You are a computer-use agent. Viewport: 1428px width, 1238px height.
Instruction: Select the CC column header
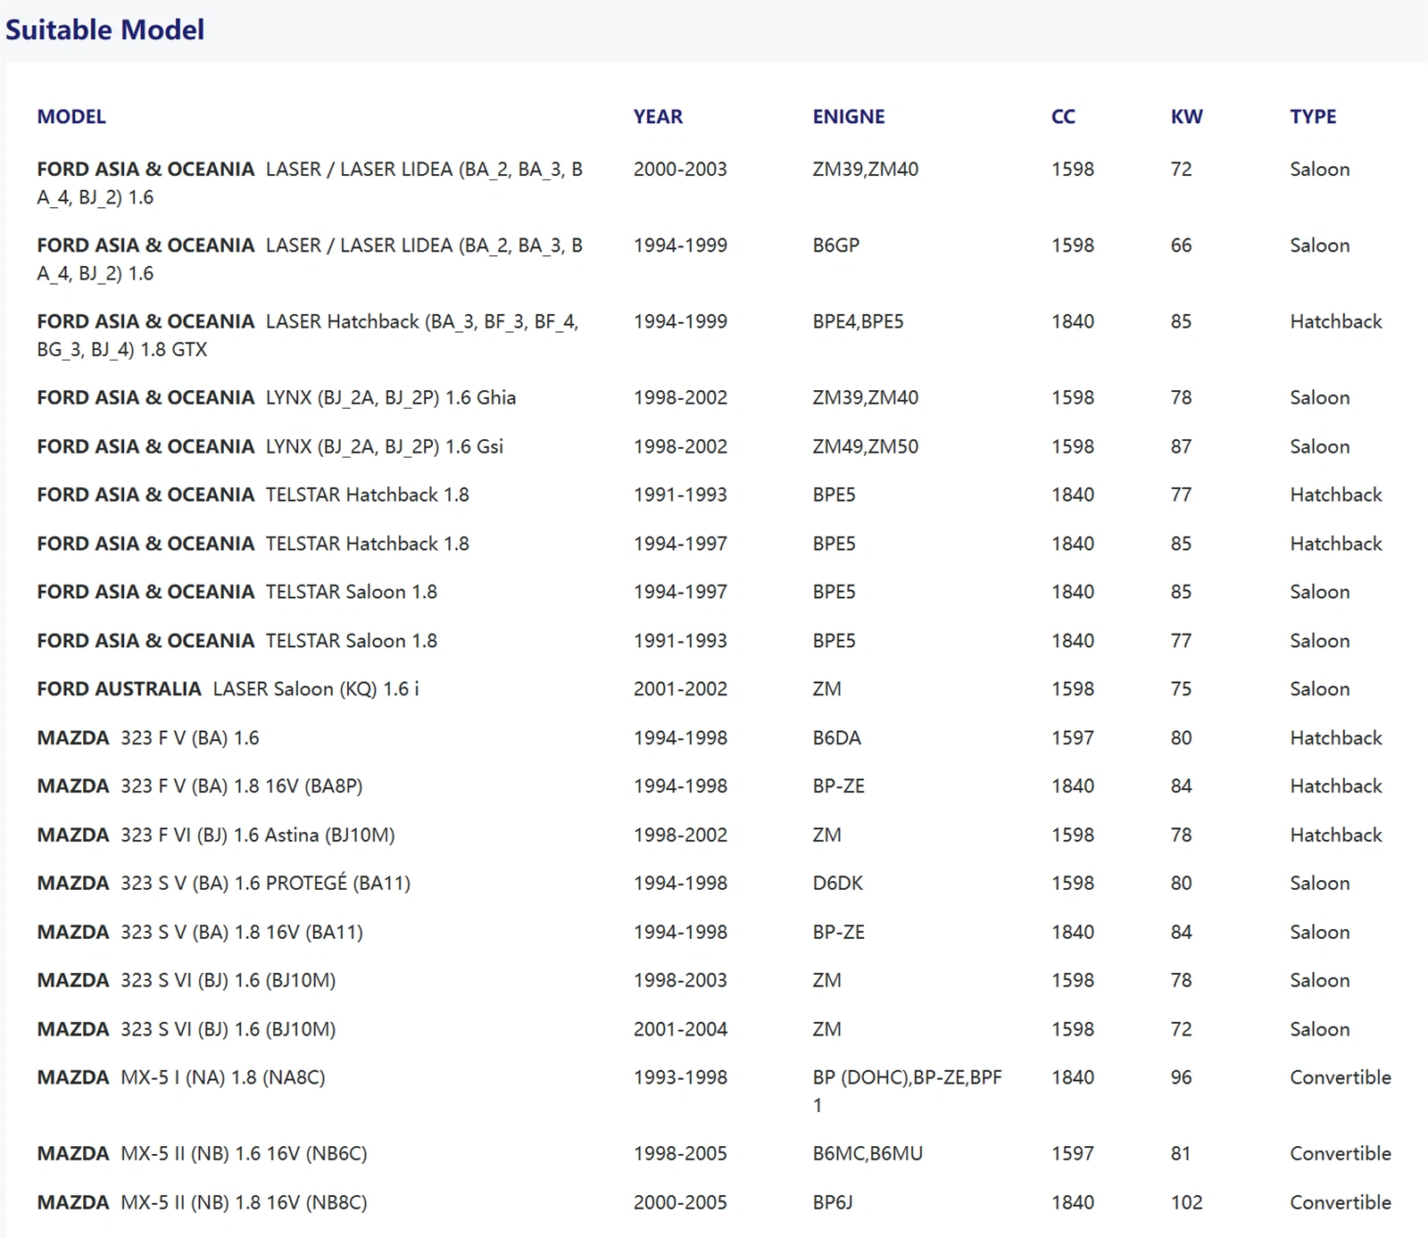[x=1063, y=116]
